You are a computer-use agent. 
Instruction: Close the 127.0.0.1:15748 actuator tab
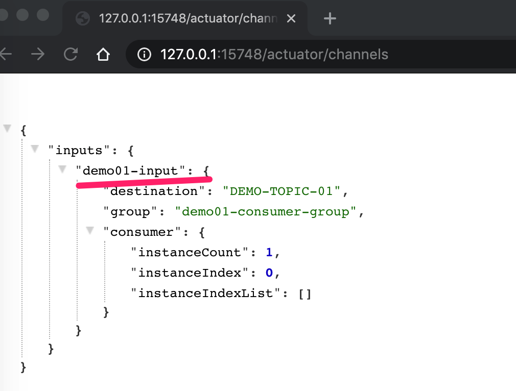291,19
